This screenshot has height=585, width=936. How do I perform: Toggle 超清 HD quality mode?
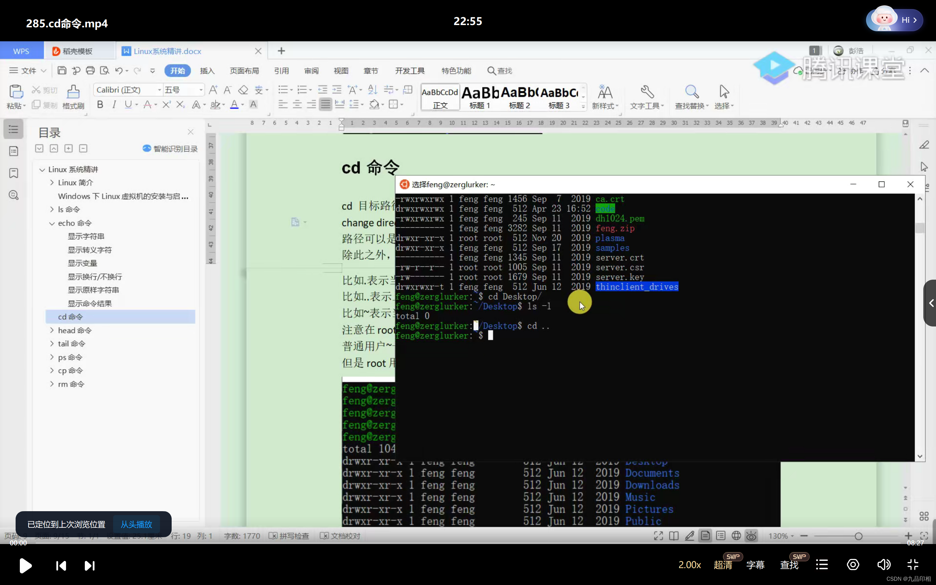722,565
